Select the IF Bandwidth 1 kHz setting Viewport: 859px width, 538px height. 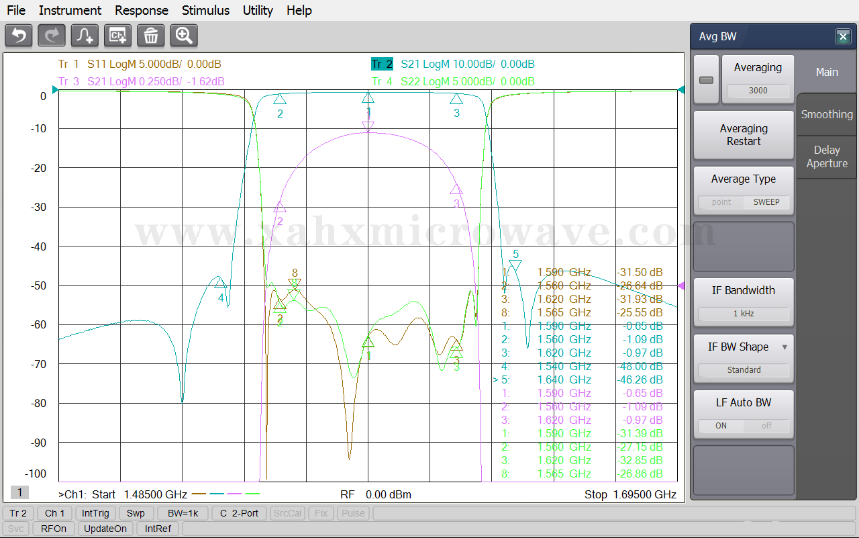click(744, 314)
